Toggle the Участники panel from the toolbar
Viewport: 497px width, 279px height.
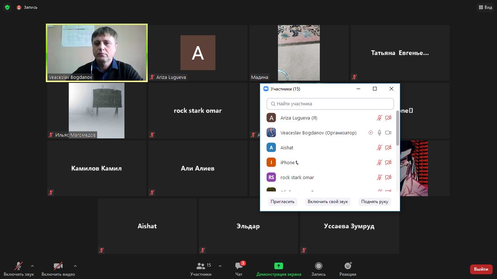pos(201,269)
